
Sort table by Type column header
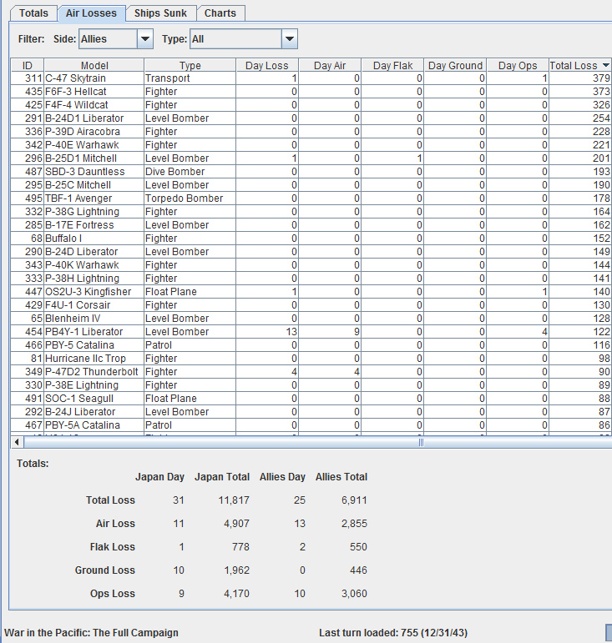coord(190,66)
